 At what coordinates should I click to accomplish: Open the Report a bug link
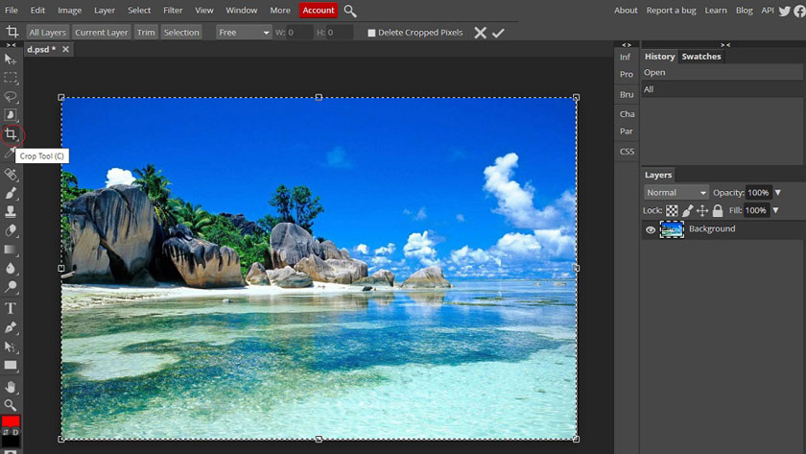tap(672, 11)
